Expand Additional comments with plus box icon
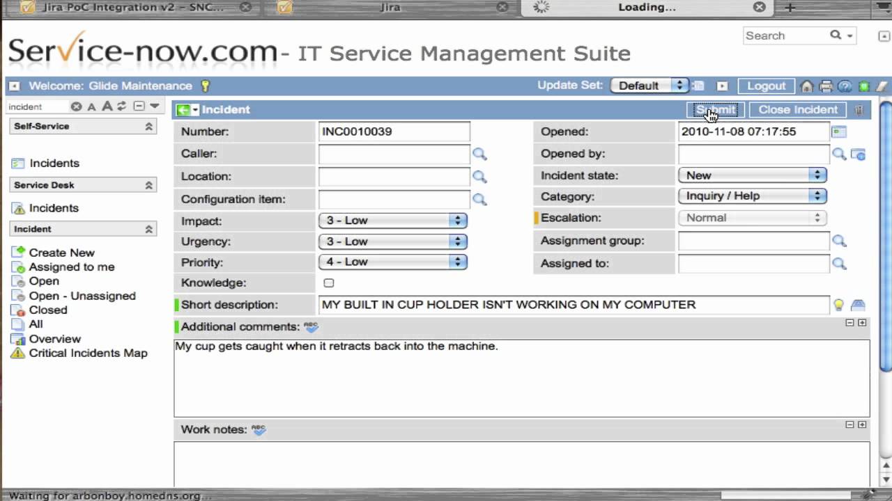The image size is (892, 501). 862,323
